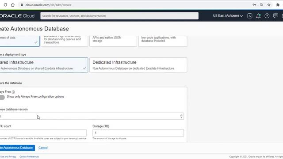Open the Terms of Use and Privacy link
Viewport: 283px width, 159px height.
tap(8, 157)
